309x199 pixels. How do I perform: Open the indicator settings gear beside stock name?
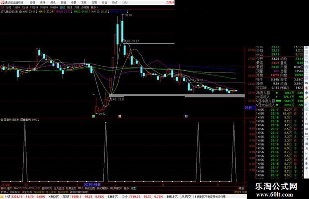pos(21,12)
